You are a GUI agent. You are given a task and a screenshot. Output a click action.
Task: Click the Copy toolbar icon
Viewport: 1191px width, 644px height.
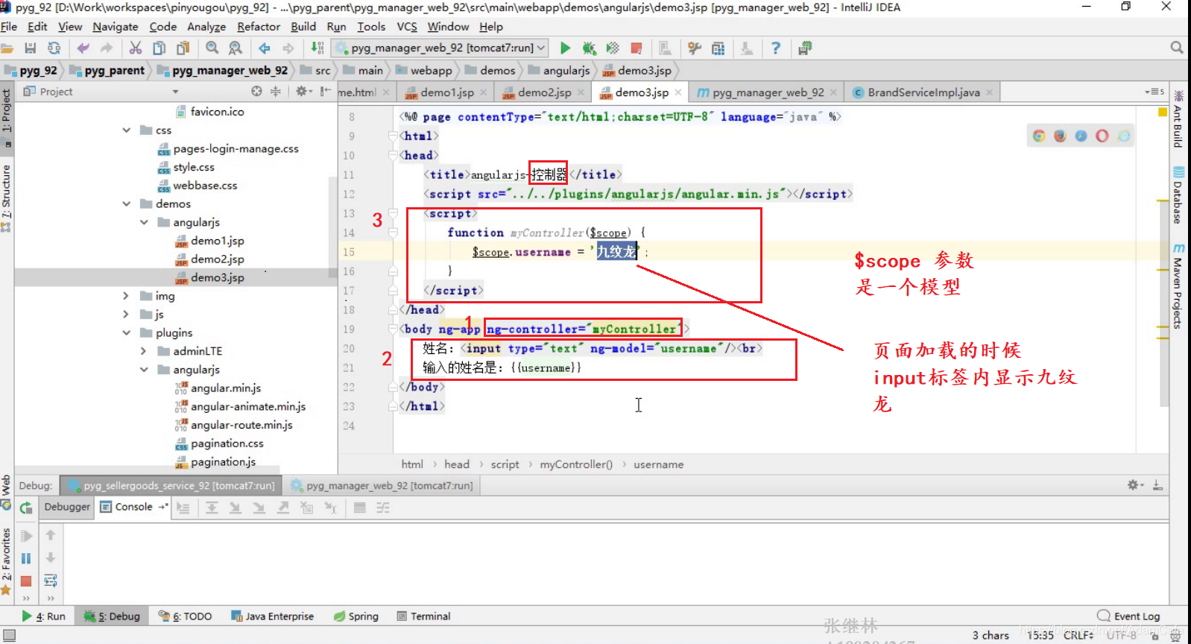point(159,48)
